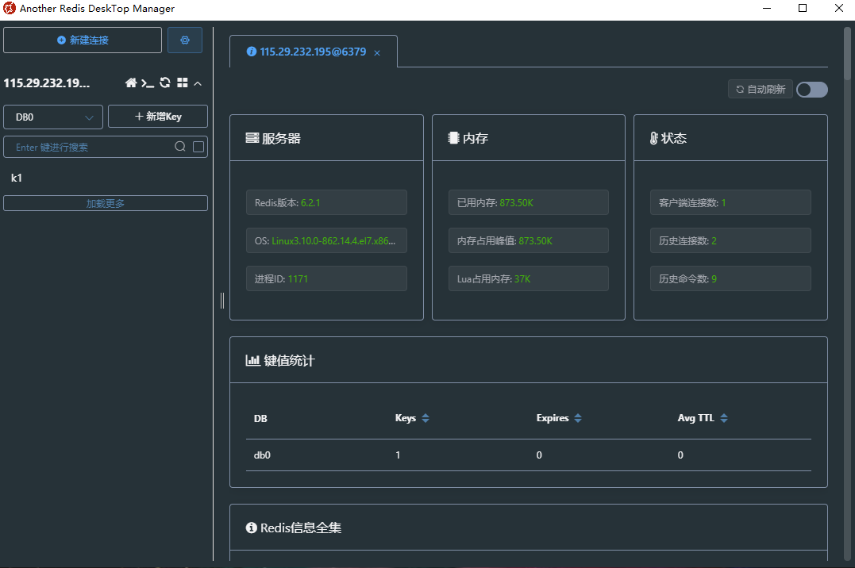Refresh the connection with the reload icon
Viewport: 855px width, 568px height.
(165, 83)
